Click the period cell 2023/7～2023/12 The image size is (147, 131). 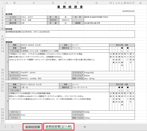(x=40, y=84)
